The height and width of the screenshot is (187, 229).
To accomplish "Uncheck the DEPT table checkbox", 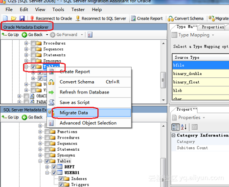I will [x=54, y=167].
